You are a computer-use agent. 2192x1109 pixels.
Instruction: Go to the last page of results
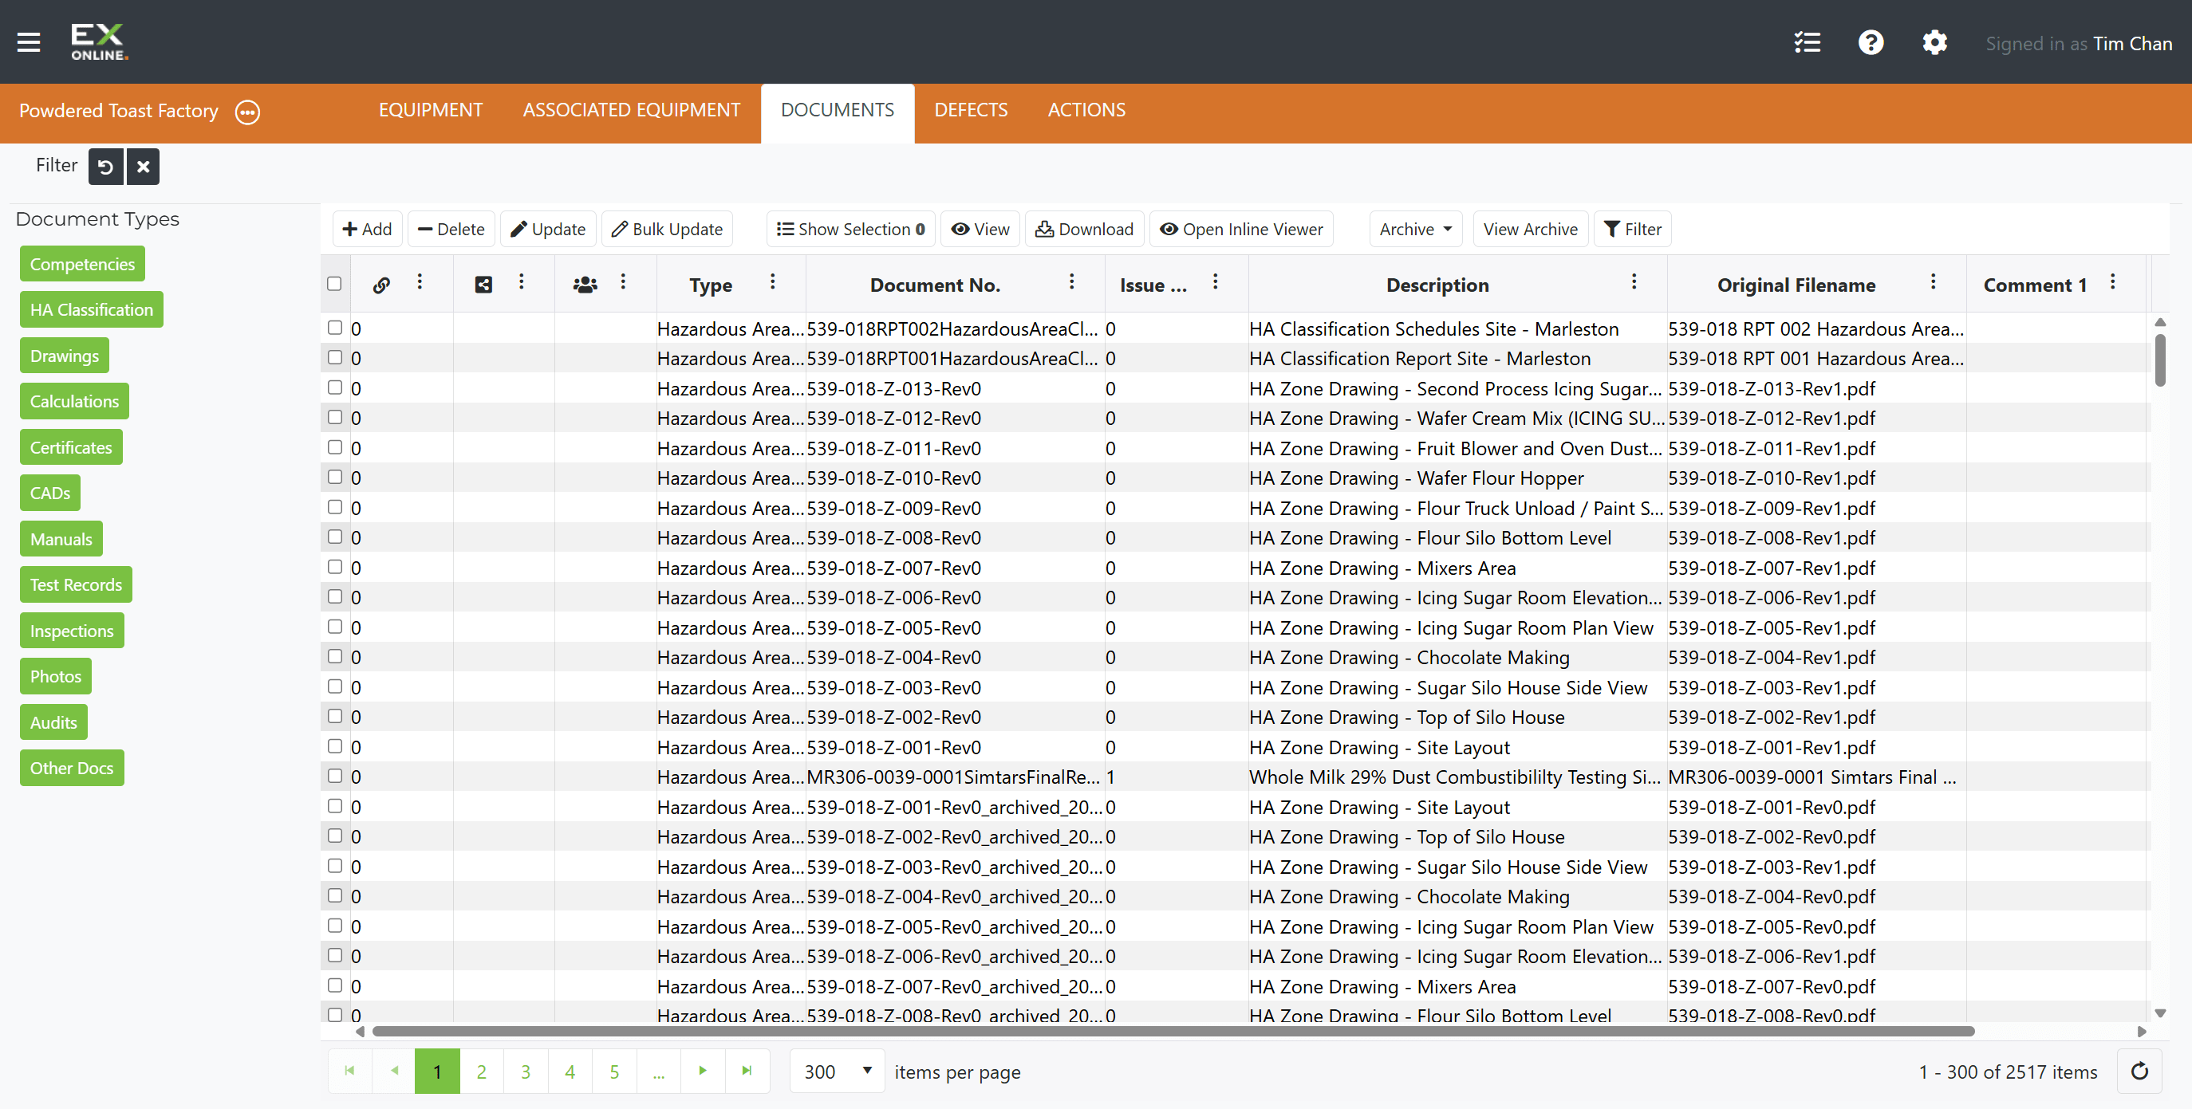747,1071
